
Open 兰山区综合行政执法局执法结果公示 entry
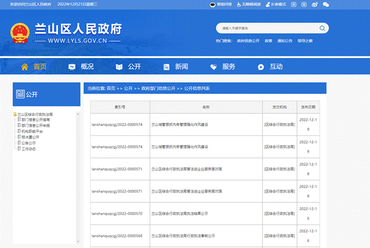coord(179,214)
